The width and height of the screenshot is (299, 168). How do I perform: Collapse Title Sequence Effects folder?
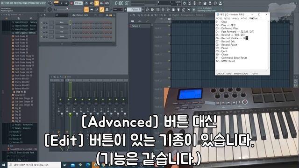24,33
